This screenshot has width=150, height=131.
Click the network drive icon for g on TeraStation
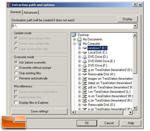coord(85,70)
